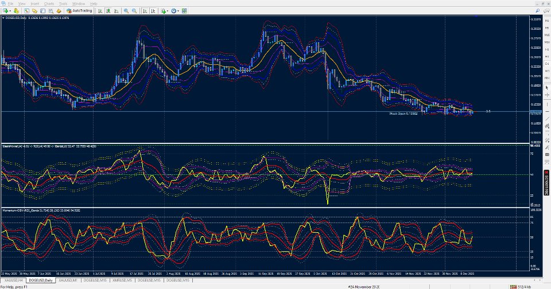
Task: Select the M15 timeframe button
Action: [x=547, y=35]
